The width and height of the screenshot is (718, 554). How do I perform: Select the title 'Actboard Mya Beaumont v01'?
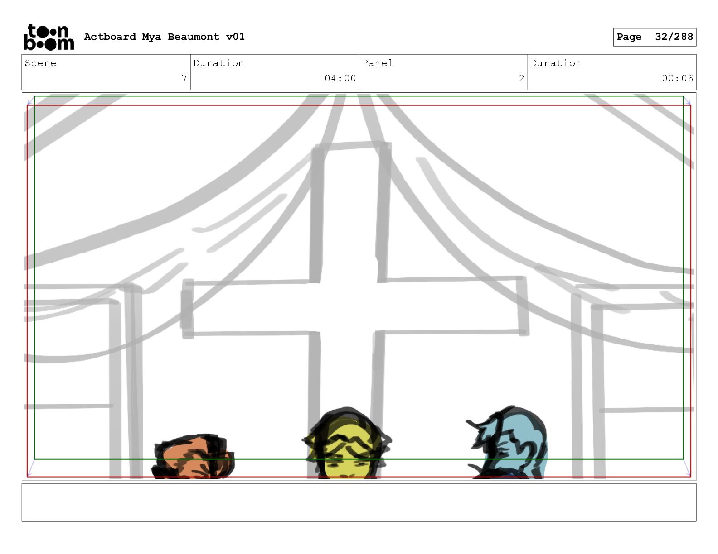pyautogui.click(x=164, y=37)
